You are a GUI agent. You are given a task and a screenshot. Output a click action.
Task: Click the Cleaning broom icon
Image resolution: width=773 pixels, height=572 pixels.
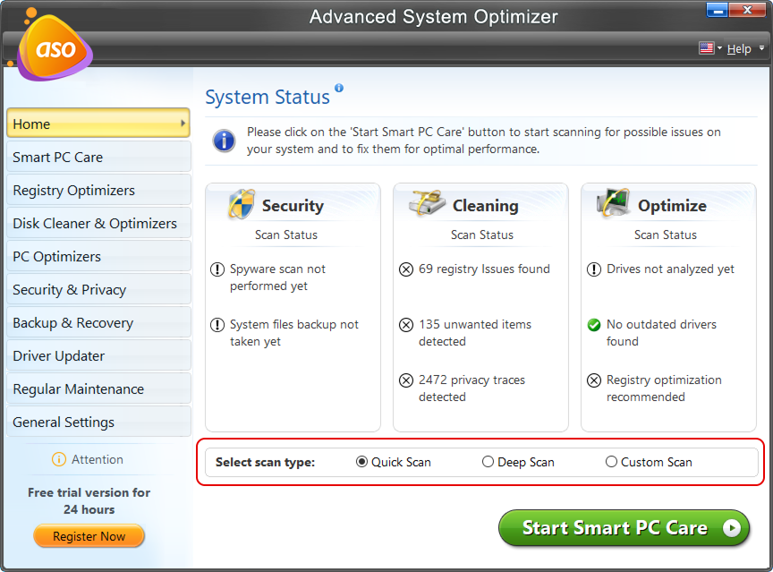click(427, 203)
